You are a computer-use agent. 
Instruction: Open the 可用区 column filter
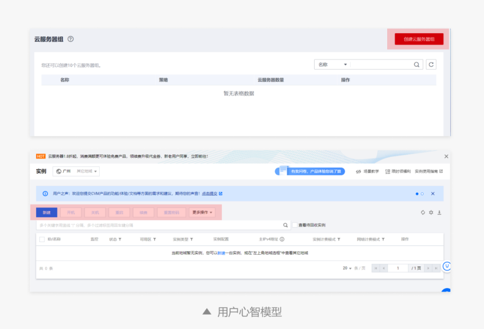pyautogui.click(x=154, y=239)
